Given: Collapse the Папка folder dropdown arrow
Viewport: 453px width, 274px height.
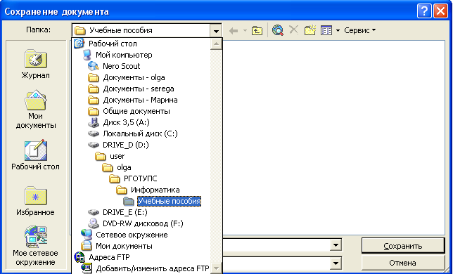Looking at the screenshot, I should click(x=216, y=31).
